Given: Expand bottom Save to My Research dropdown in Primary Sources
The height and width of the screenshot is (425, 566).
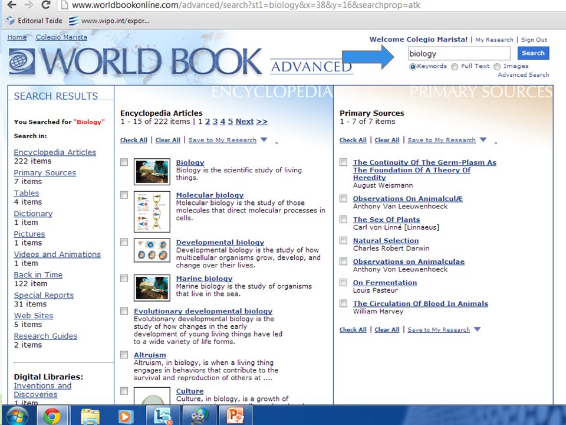Looking at the screenshot, I should pos(478,329).
